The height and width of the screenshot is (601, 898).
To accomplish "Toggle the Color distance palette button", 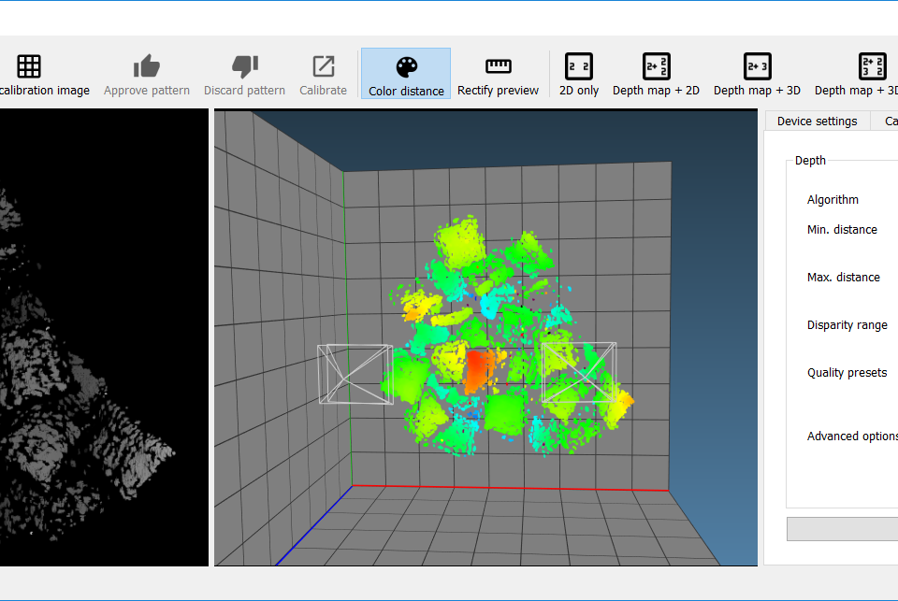I will 406,75.
